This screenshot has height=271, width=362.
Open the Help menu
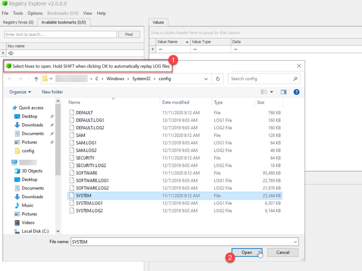point(101,13)
